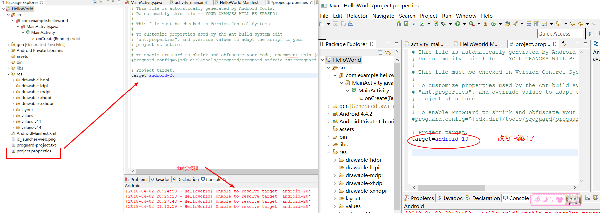Click the Open Type folder icon
The width and height of the screenshot is (600, 213).
point(507,24)
